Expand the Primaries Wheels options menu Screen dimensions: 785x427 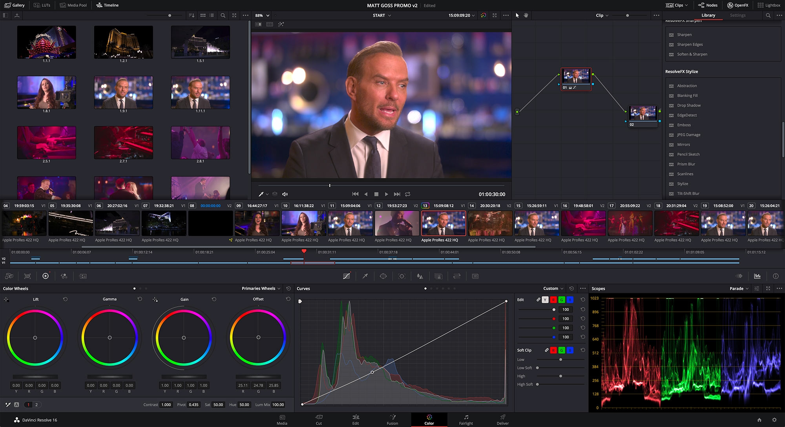[x=278, y=288]
